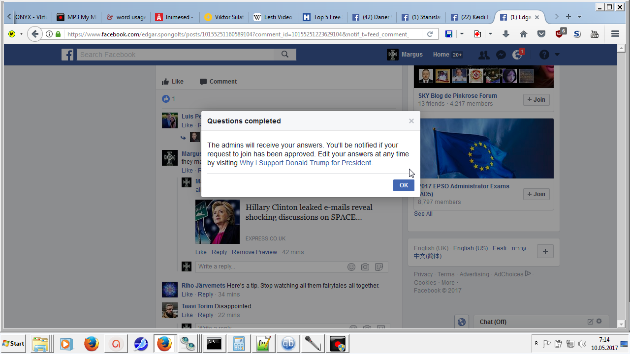Show site information for the URL

(49, 34)
